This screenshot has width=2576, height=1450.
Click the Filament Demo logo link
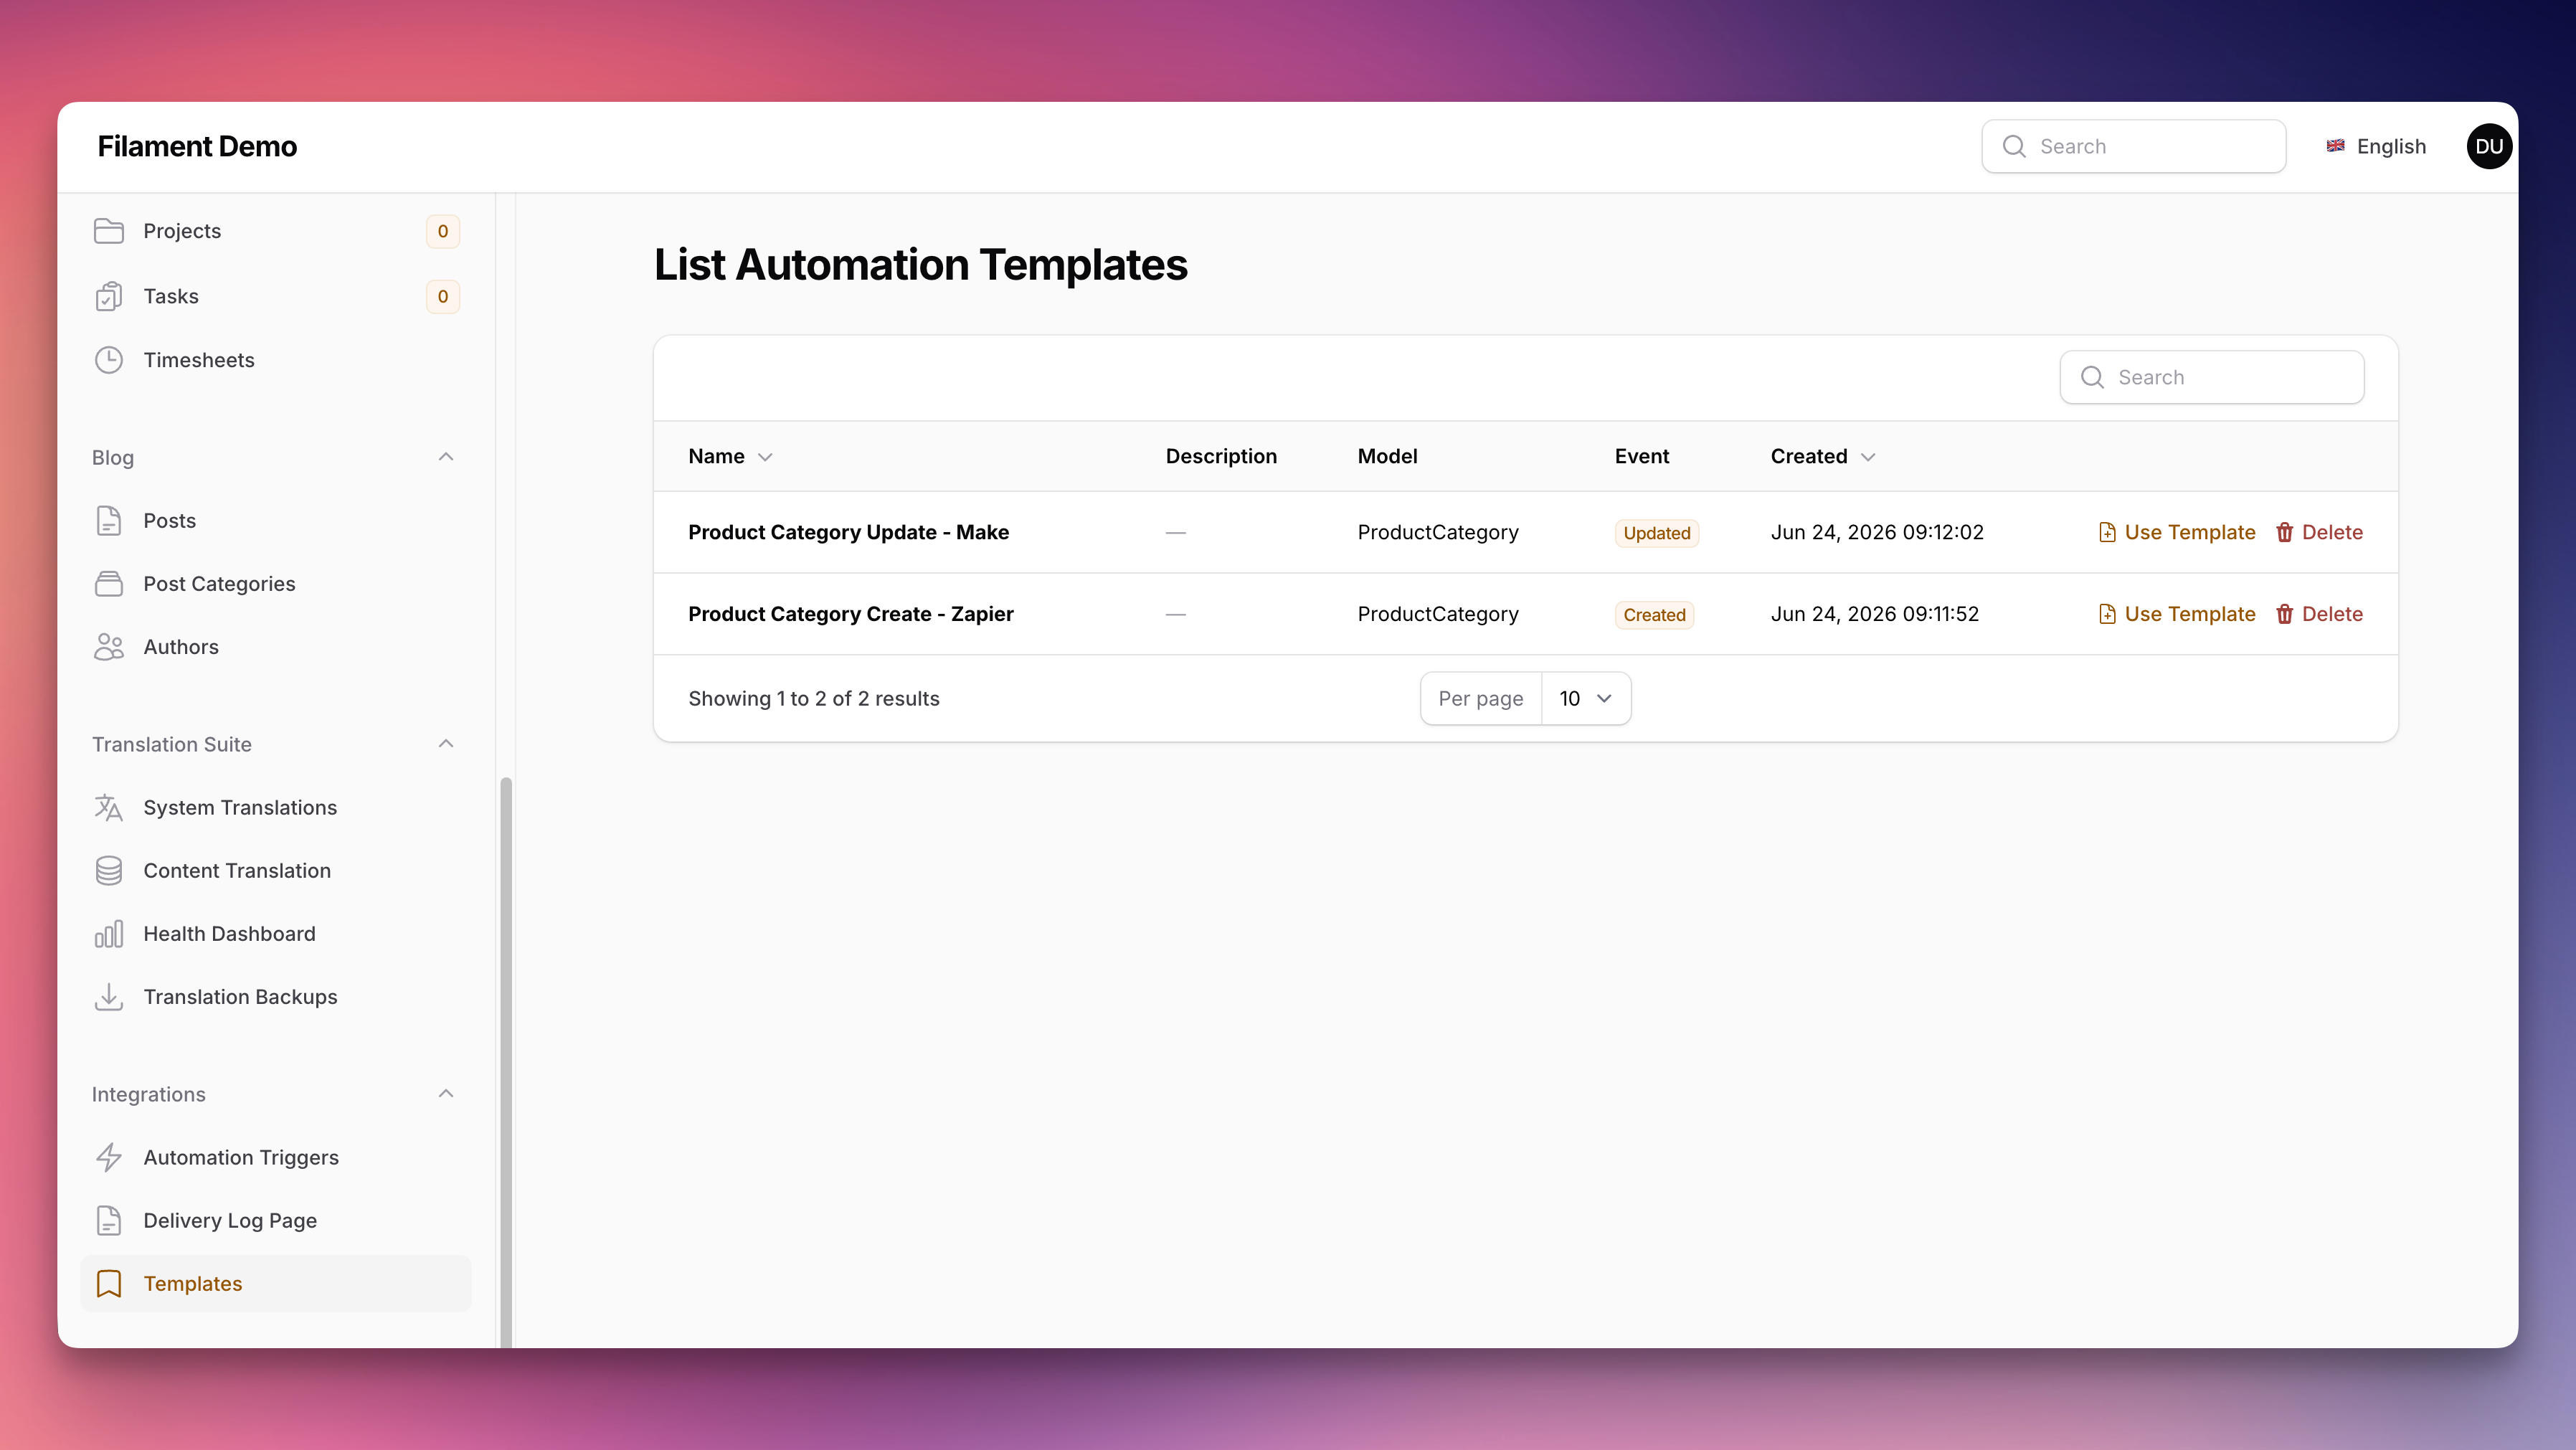(197, 146)
